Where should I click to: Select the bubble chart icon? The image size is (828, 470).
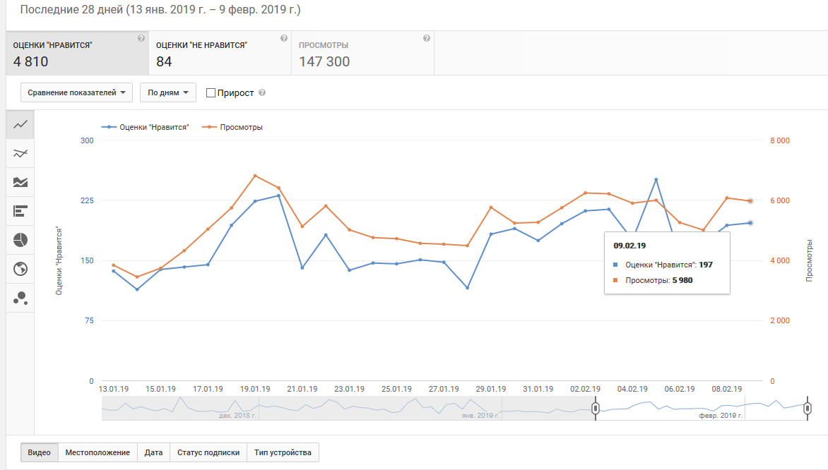coord(20,298)
